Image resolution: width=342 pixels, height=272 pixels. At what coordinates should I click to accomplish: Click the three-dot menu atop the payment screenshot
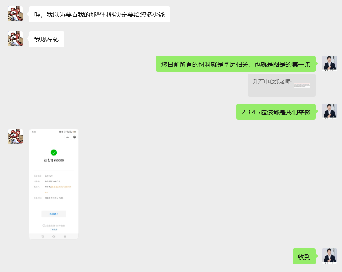click(x=68, y=137)
